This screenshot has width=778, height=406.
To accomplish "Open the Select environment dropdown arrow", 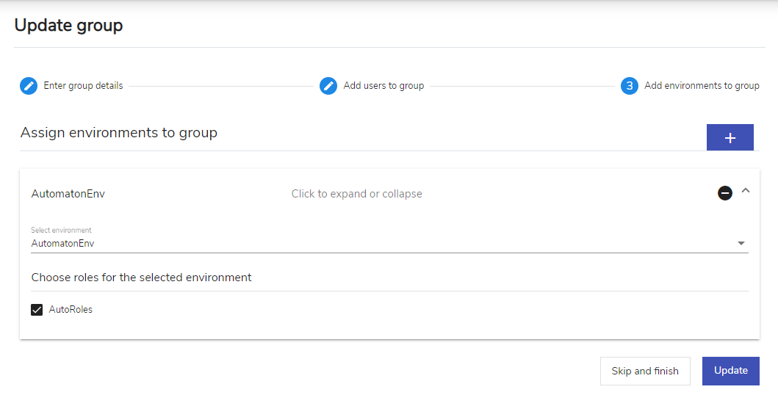I will pyautogui.click(x=741, y=244).
